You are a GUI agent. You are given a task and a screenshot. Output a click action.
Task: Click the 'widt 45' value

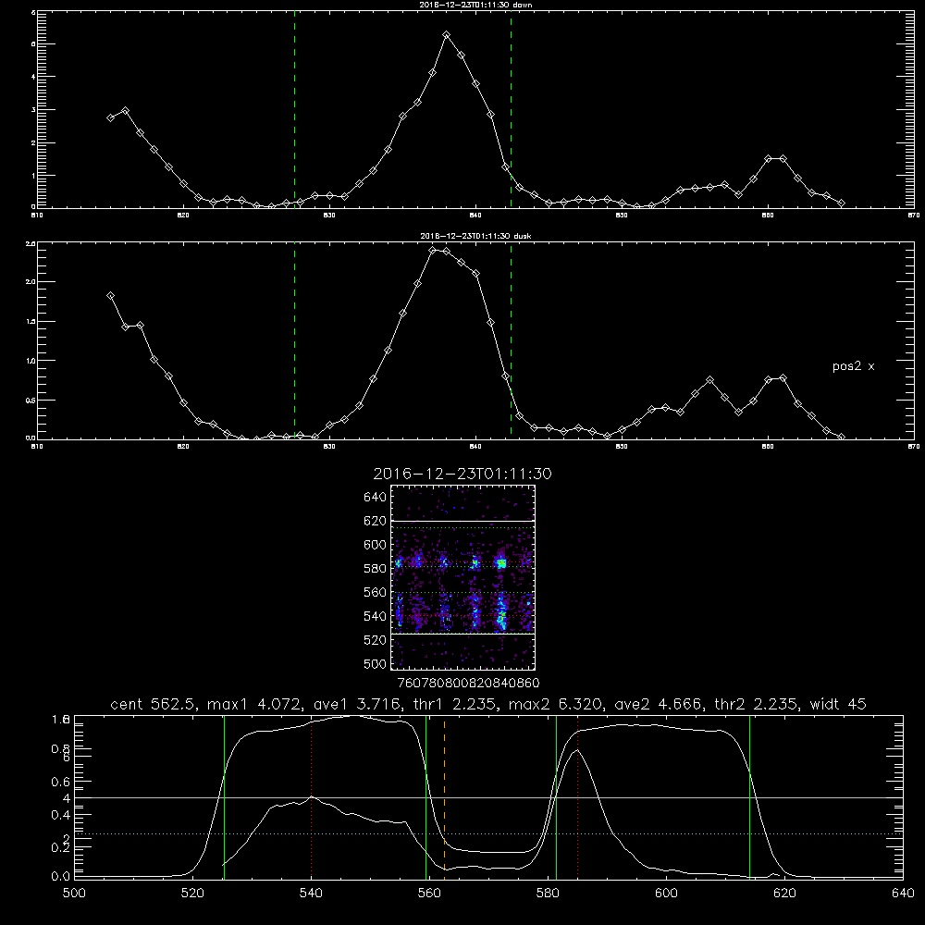(838, 704)
